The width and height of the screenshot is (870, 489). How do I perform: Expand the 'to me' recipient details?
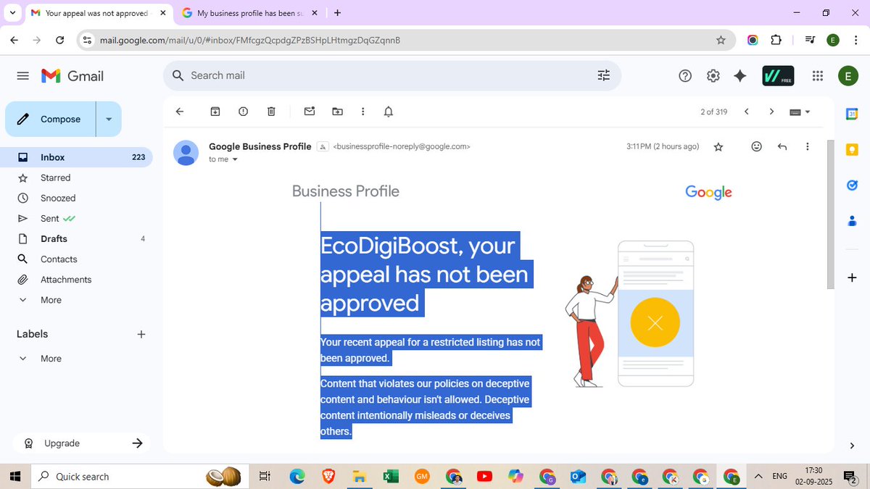click(235, 159)
